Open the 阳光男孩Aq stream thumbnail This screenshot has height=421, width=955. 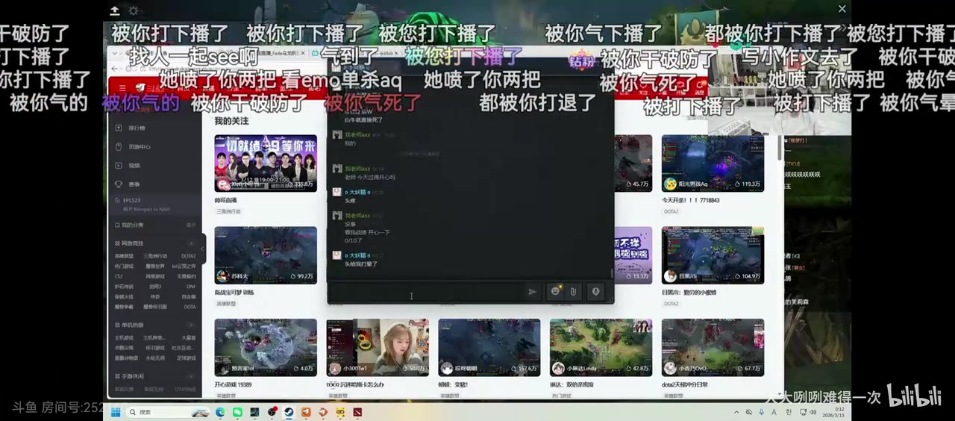pyautogui.click(x=712, y=163)
